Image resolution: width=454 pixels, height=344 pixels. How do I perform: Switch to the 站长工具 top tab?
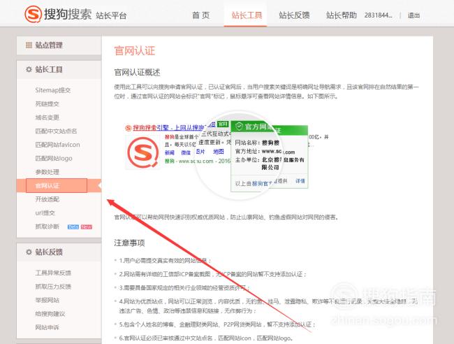[247, 15]
